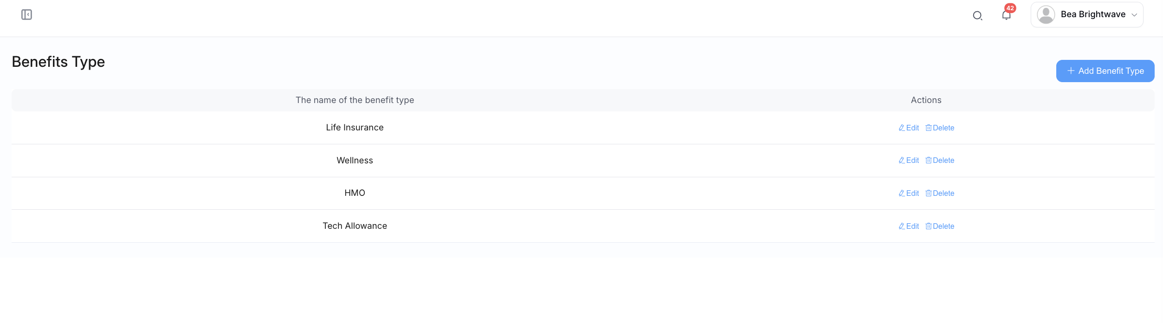Delete the Life Insurance benefit type
Viewport: 1163px width, 323px height.
click(x=940, y=128)
